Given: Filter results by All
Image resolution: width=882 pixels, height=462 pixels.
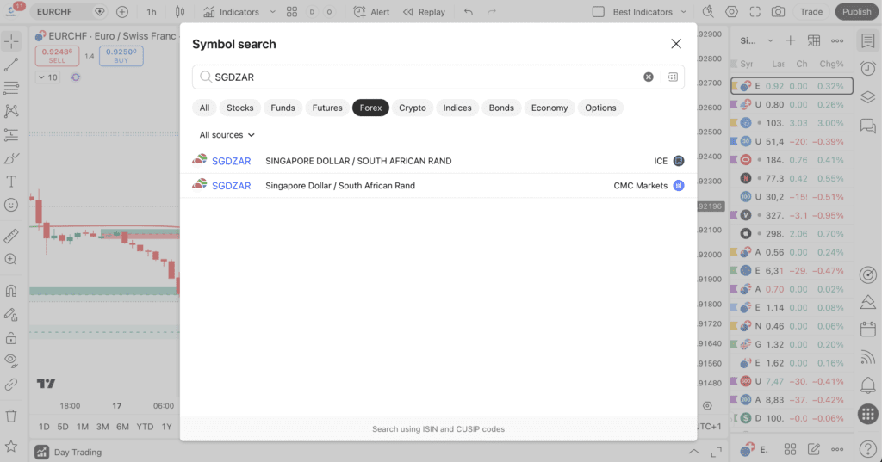Looking at the screenshot, I should (x=204, y=108).
